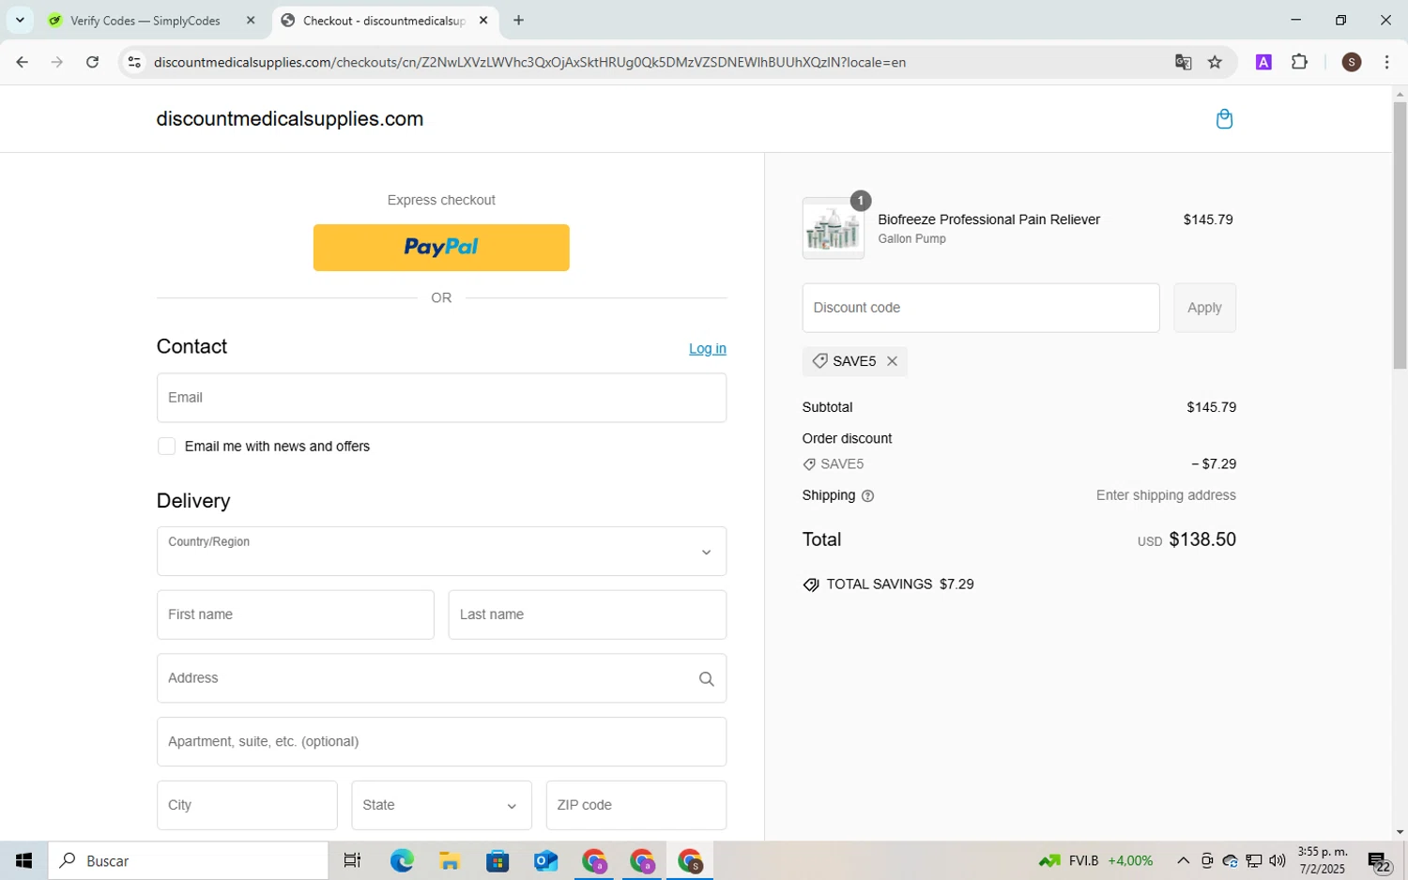This screenshot has width=1408, height=880.
Task: Remove the SAVE5 discount code tag
Action: click(892, 361)
